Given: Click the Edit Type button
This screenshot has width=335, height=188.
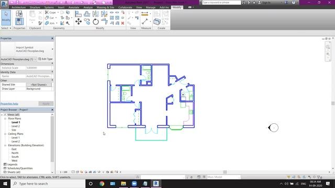Looking at the screenshot, I should coord(46,59).
